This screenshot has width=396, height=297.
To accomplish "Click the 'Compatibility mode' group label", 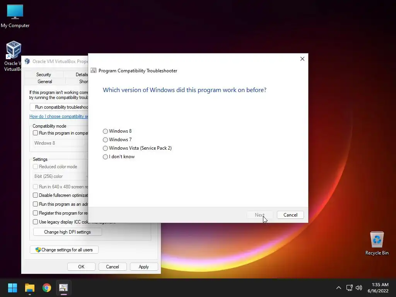I will point(49,126).
